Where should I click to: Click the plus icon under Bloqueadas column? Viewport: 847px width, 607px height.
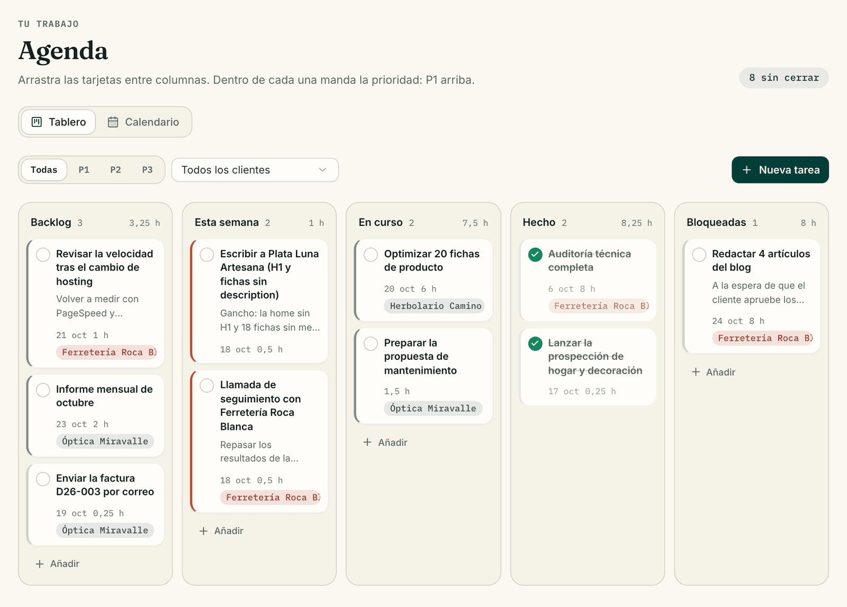696,372
